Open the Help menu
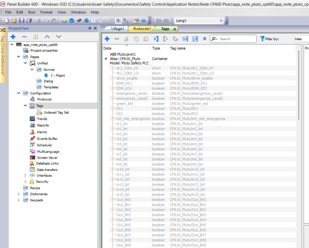This screenshot has width=309, height=248. (x=95, y=12)
